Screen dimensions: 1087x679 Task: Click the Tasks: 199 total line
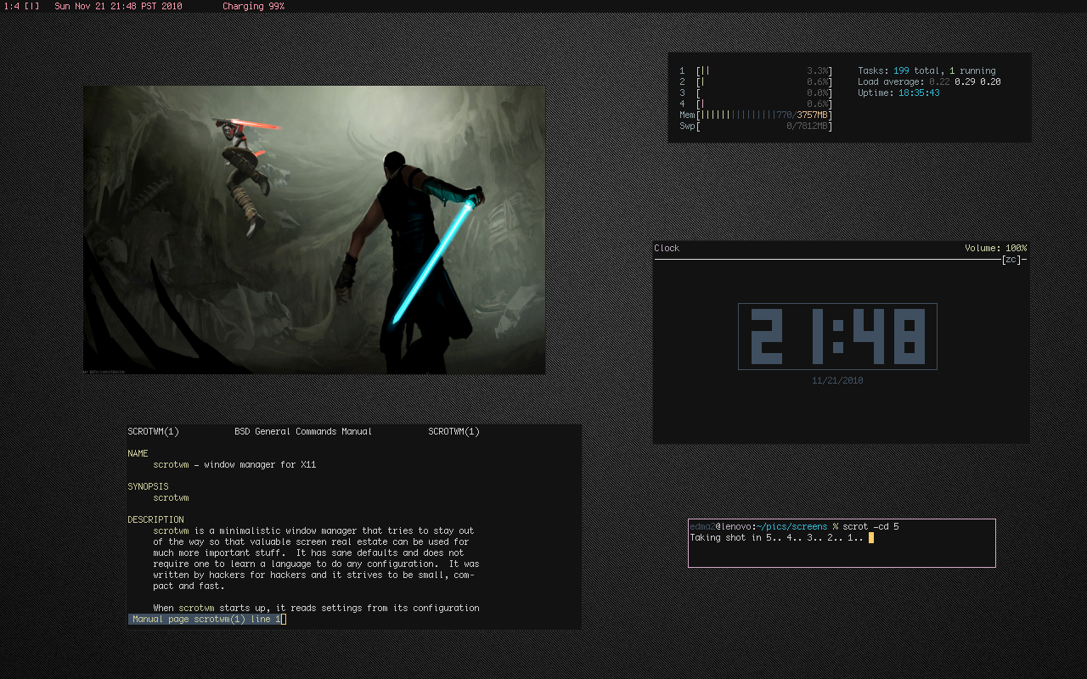tap(926, 71)
